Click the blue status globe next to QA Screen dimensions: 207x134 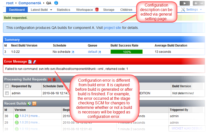(56, 3)
